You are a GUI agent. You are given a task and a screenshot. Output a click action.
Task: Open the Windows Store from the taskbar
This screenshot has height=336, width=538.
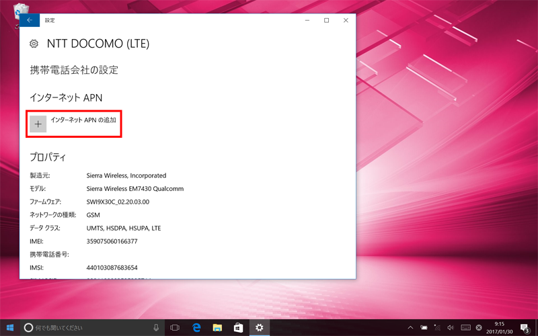pos(239,328)
